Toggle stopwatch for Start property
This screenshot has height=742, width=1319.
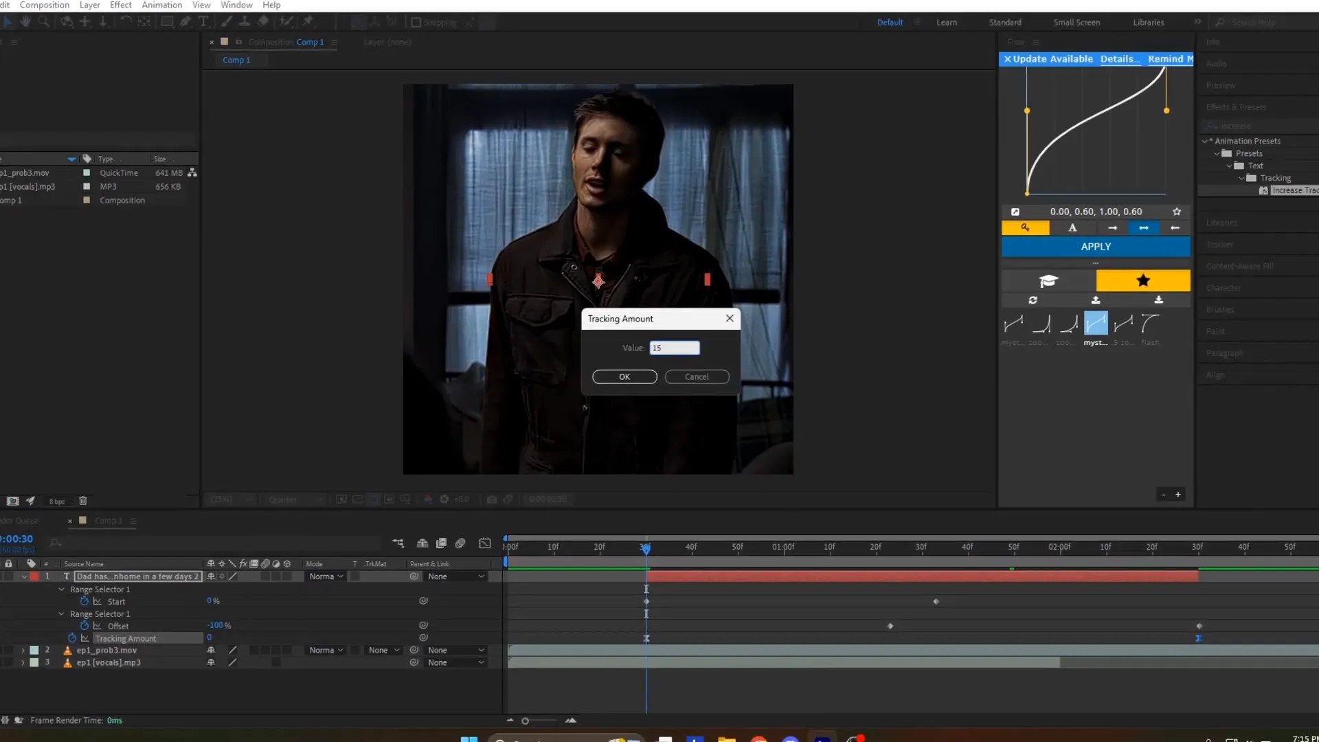(x=84, y=600)
